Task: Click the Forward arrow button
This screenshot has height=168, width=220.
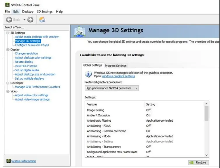Action: [30, 20]
